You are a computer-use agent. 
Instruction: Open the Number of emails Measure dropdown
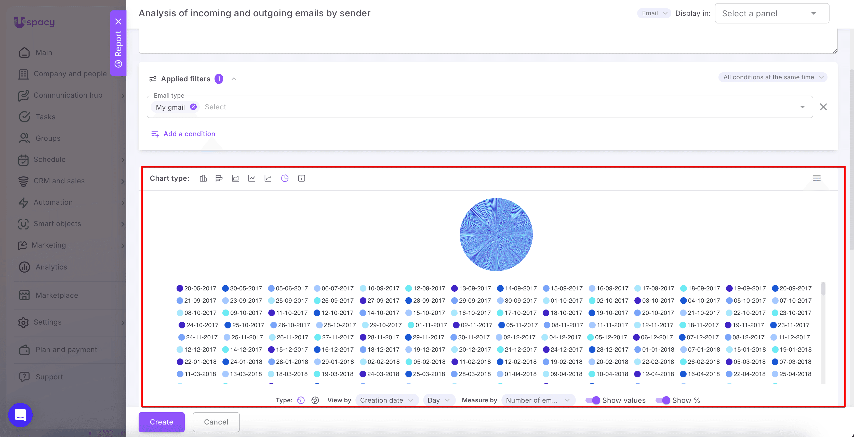tap(538, 400)
